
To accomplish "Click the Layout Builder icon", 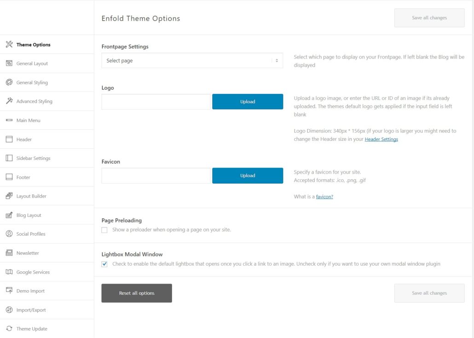I will [x=9, y=196].
